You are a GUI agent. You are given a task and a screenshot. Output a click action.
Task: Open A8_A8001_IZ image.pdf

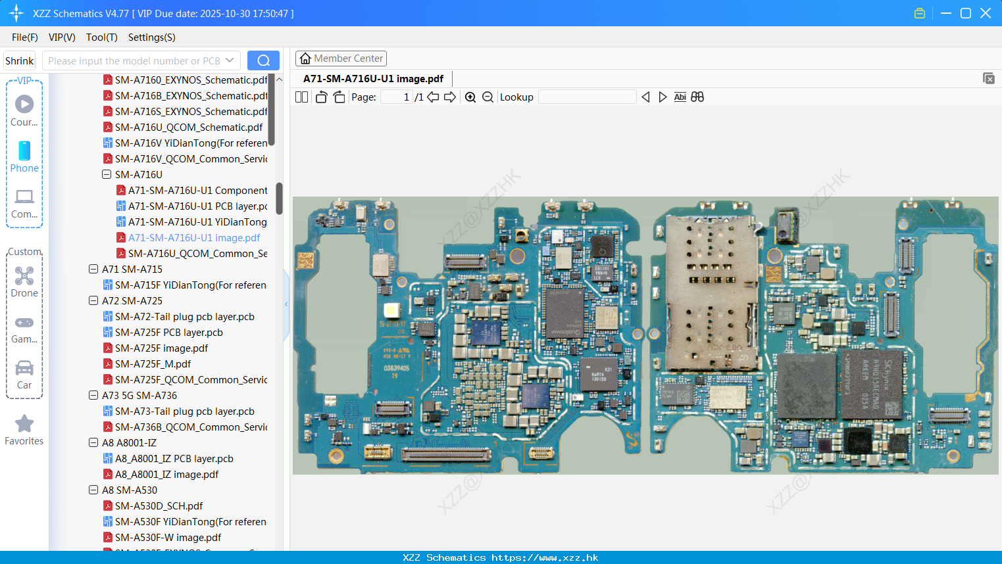161,474
